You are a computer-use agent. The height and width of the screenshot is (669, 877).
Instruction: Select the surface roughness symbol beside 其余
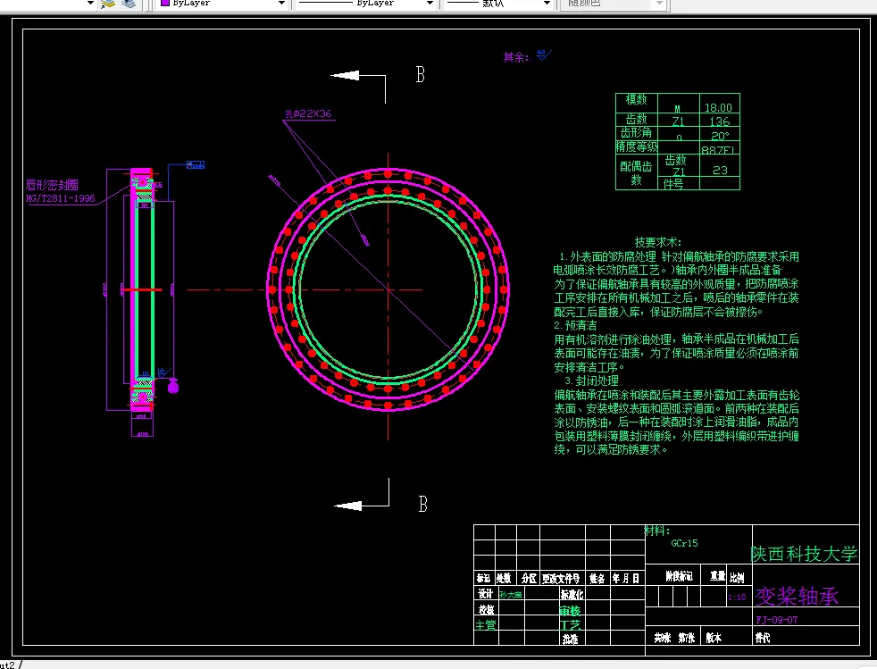[544, 54]
